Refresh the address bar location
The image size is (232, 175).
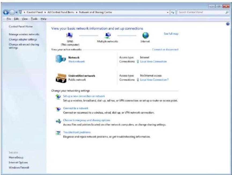pyautogui.click(x=172, y=13)
